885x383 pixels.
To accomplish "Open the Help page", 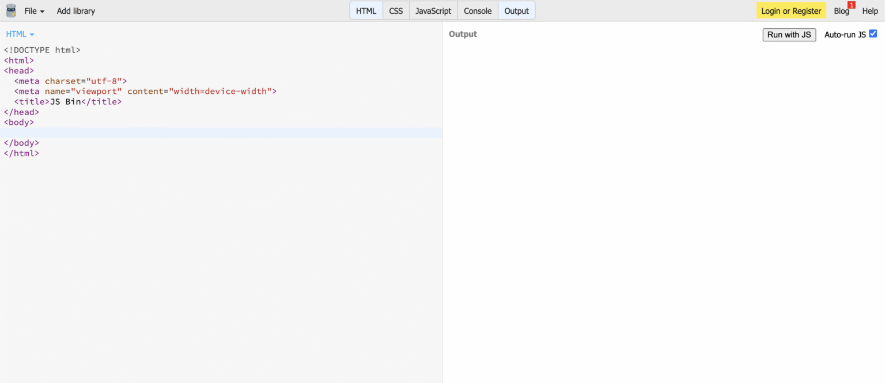I will (870, 11).
